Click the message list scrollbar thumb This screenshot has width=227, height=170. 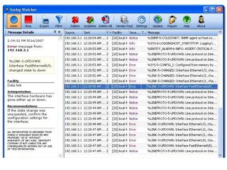click(x=220, y=130)
